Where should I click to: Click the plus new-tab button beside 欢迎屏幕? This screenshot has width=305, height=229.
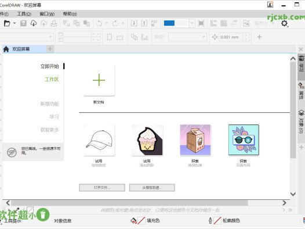click(x=50, y=49)
